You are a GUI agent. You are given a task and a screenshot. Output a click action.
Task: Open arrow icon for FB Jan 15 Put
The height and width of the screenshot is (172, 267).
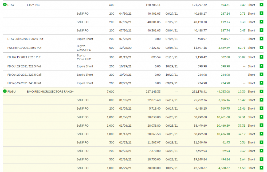(261, 57)
